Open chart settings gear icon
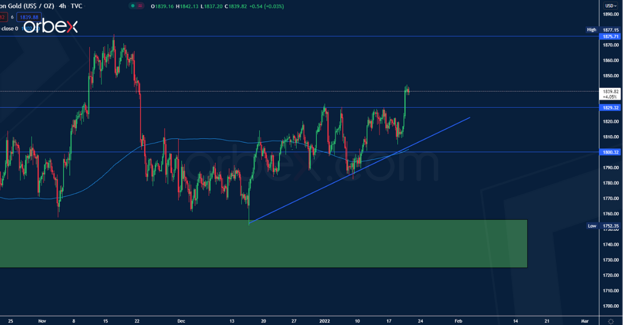 point(611,321)
